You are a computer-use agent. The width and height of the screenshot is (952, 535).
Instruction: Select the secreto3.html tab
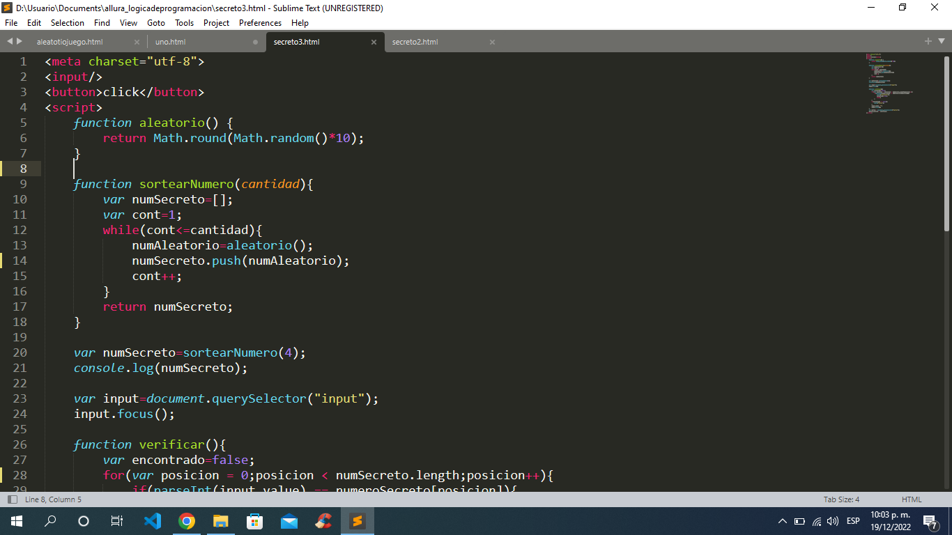coord(296,42)
